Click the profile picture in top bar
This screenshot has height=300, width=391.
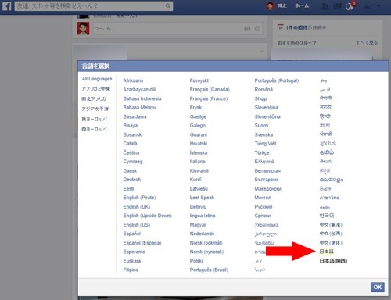point(270,5)
